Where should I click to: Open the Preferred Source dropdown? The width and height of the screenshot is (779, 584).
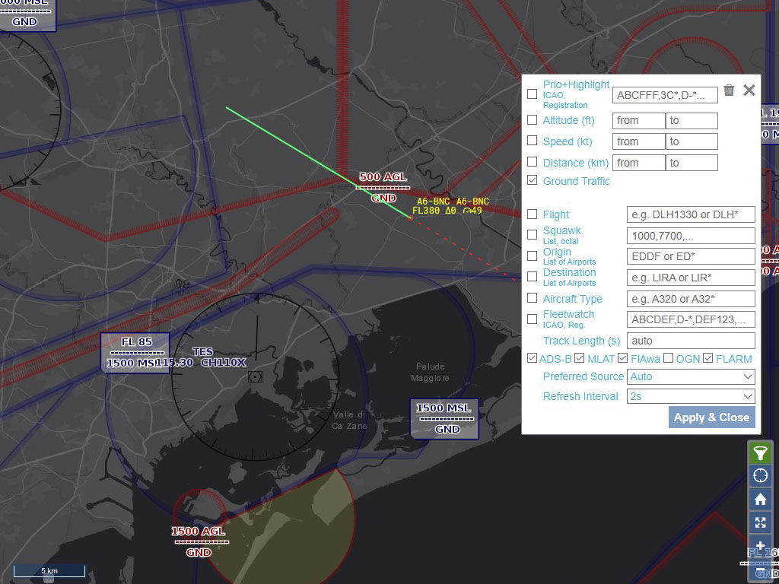691,376
